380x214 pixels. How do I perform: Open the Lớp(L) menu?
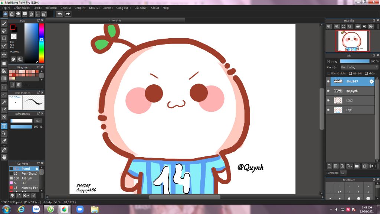pos(37,8)
